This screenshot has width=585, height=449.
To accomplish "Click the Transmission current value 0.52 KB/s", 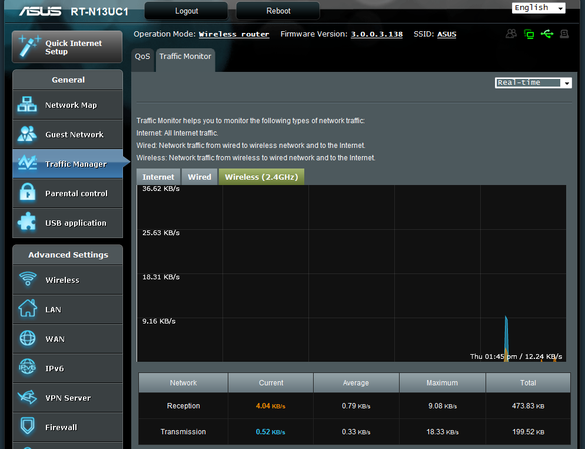I will tap(271, 432).
